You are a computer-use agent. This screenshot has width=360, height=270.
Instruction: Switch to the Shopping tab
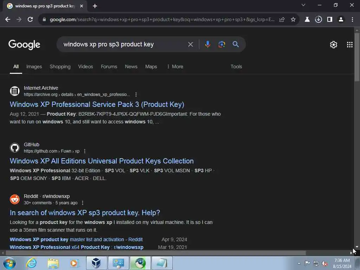[x=60, y=66]
